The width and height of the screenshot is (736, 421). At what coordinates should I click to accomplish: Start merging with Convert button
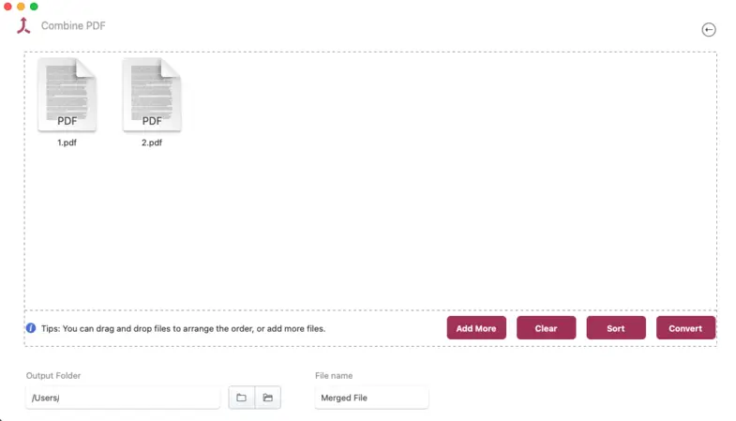[685, 328]
